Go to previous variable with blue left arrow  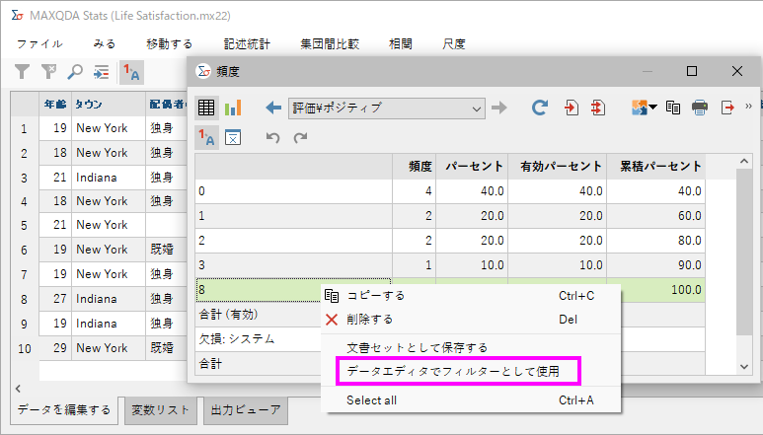[x=273, y=108]
